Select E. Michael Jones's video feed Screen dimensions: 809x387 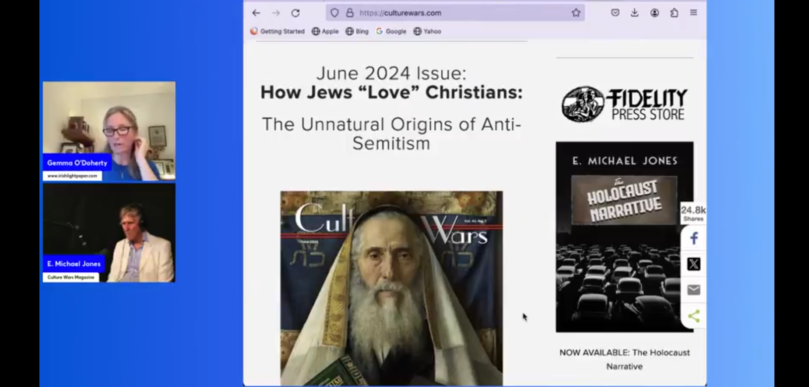click(109, 233)
